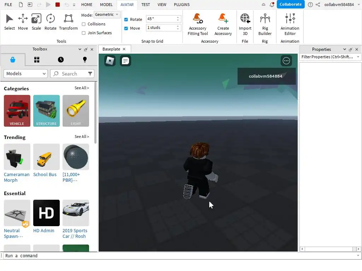Click the new file icon
Viewport: 362px width, 271px height.
(21, 4)
